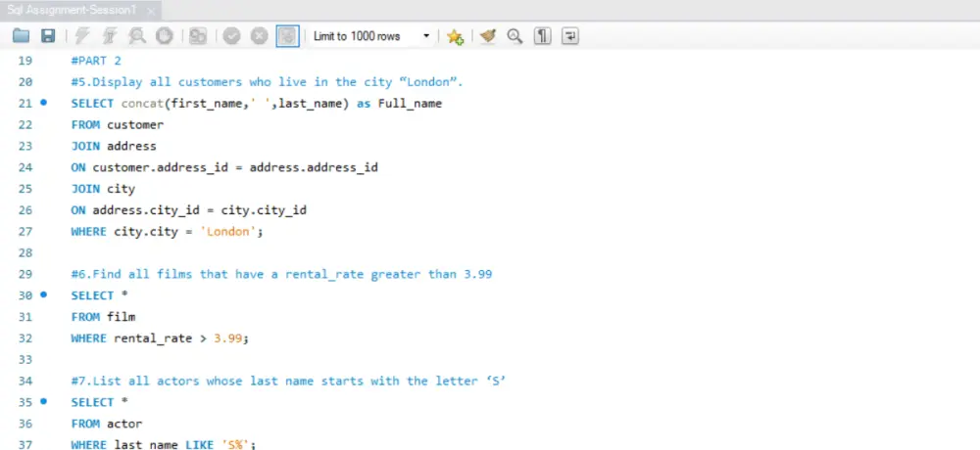Close the Sql Assignment-Session1 tab
Viewport: 980px width, 450px height.
pos(150,11)
